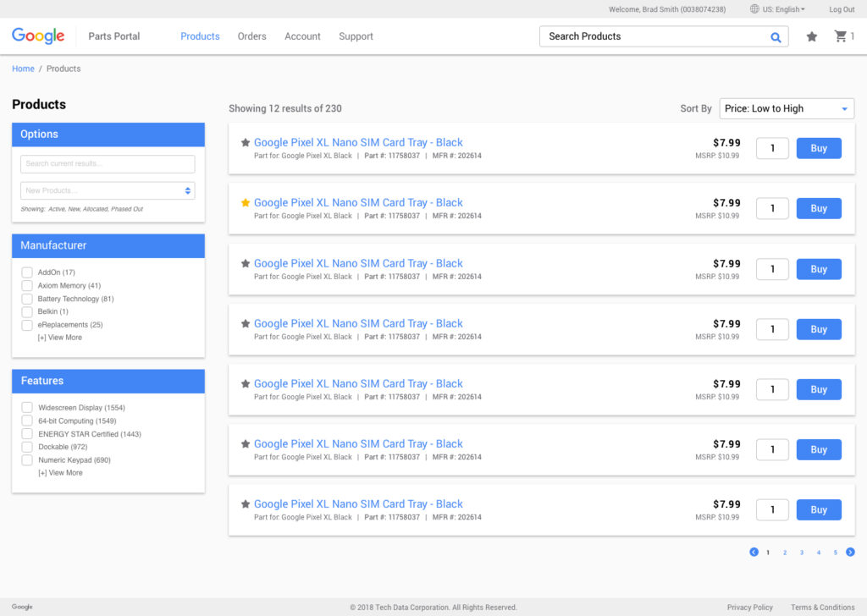Select page 1 in pagination

click(x=768, y=553)
